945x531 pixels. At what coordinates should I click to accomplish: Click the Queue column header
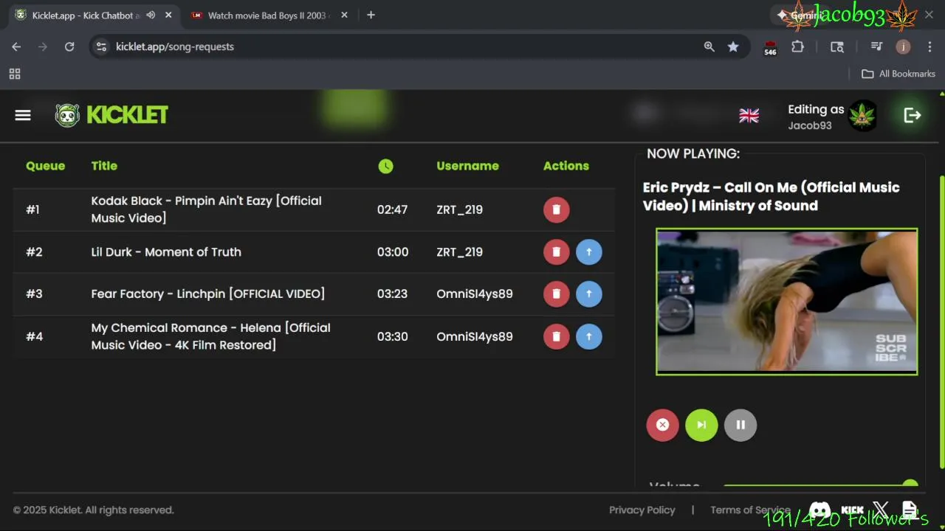[x=45, y=166]
